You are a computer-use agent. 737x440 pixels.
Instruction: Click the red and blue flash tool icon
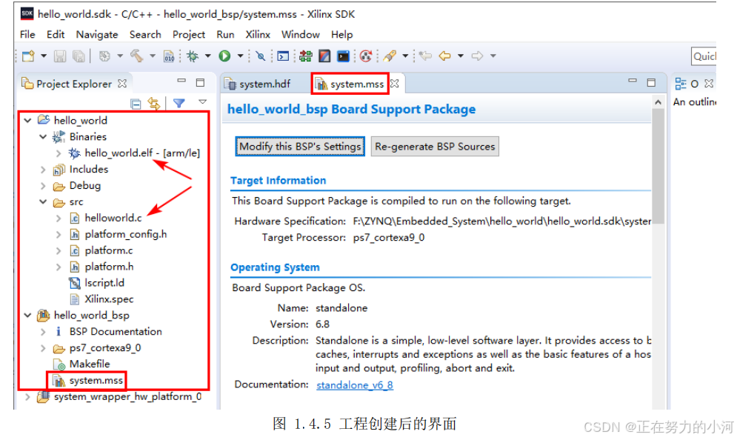(x=324, y=56)
